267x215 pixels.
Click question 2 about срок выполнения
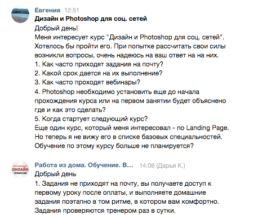[99, 73]
